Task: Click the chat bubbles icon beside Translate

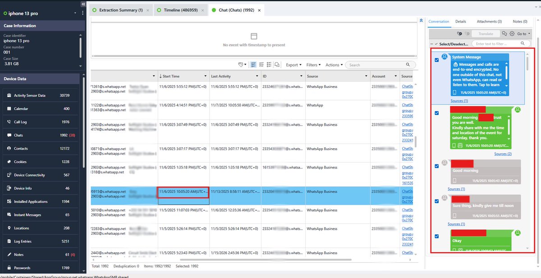Action: click(504, 34)
